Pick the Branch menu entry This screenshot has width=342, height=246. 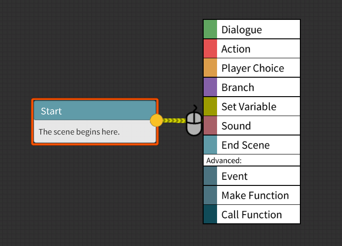258,87
